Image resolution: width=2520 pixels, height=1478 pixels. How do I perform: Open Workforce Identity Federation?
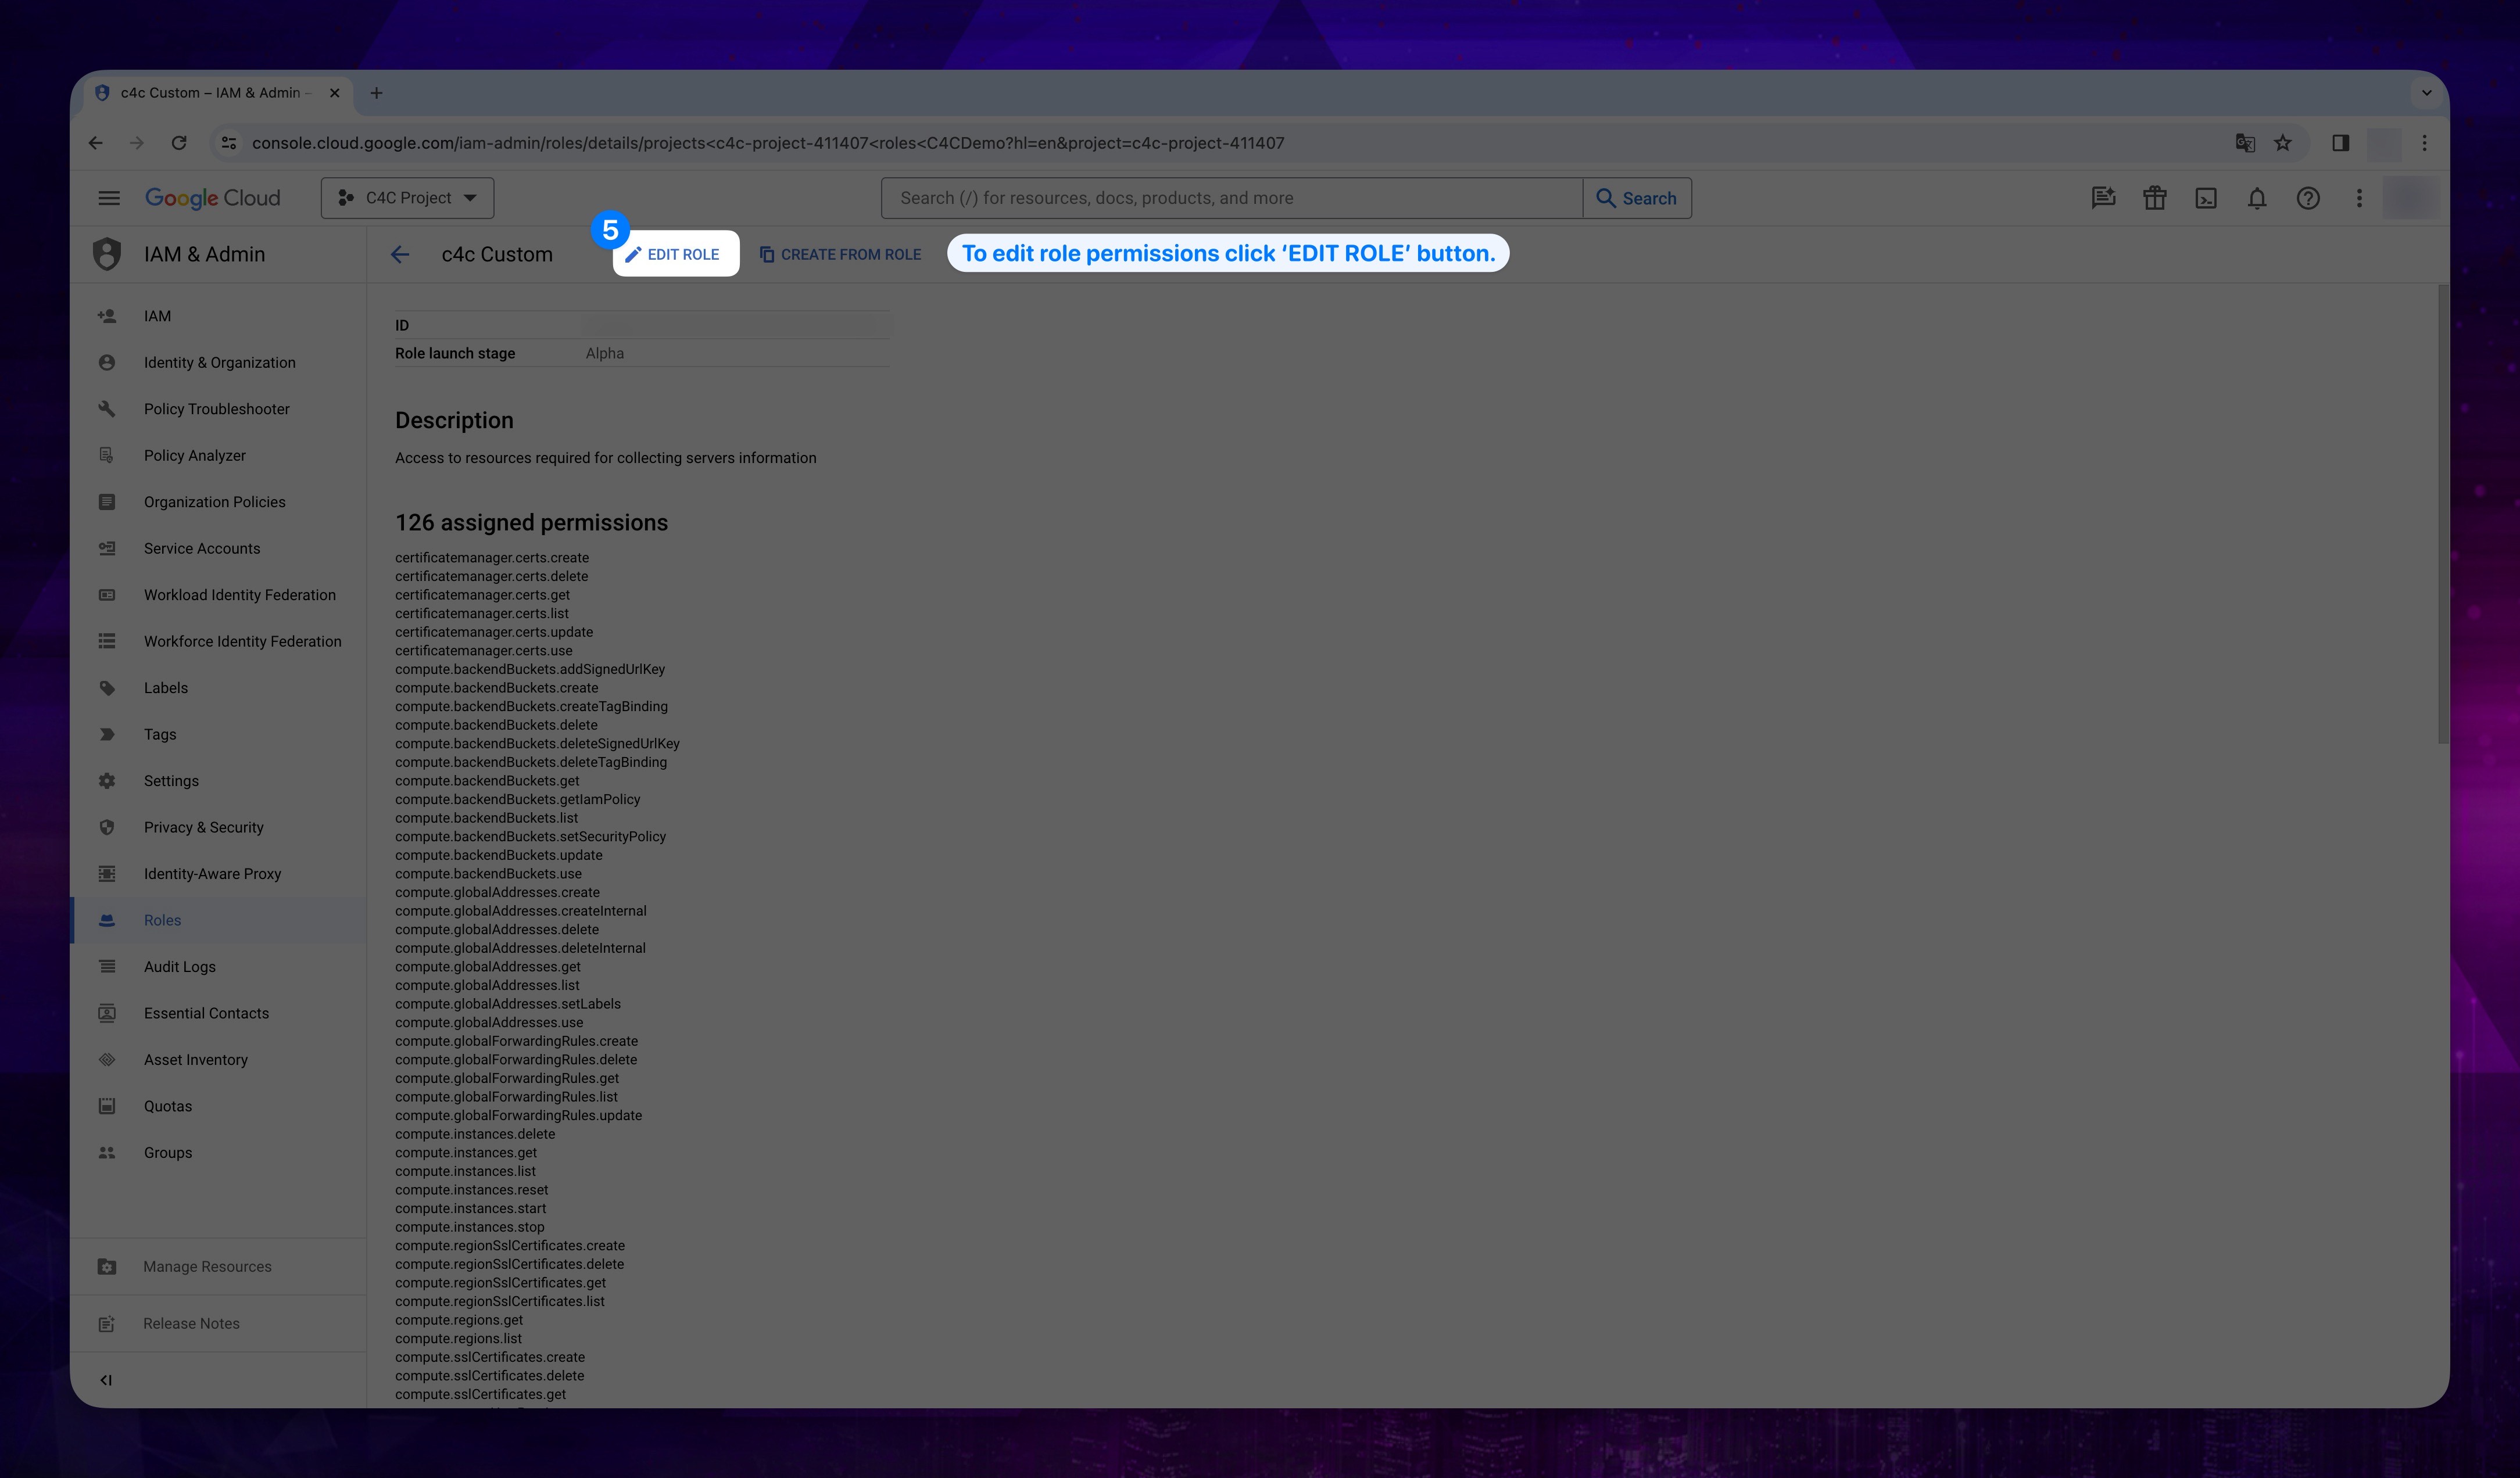pyautogui.click(x=218, y=641)
